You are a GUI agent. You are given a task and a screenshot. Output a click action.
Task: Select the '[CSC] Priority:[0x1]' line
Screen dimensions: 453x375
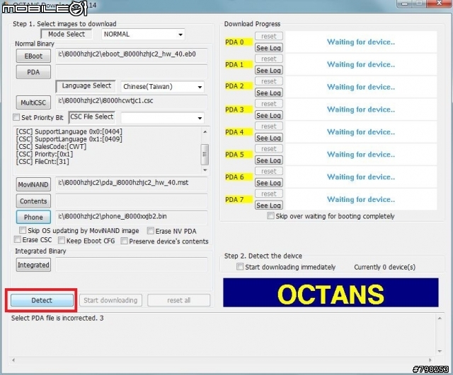[45, 154]
